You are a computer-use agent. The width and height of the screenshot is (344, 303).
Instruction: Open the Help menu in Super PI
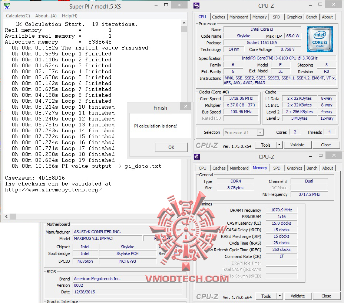(70, 16)
